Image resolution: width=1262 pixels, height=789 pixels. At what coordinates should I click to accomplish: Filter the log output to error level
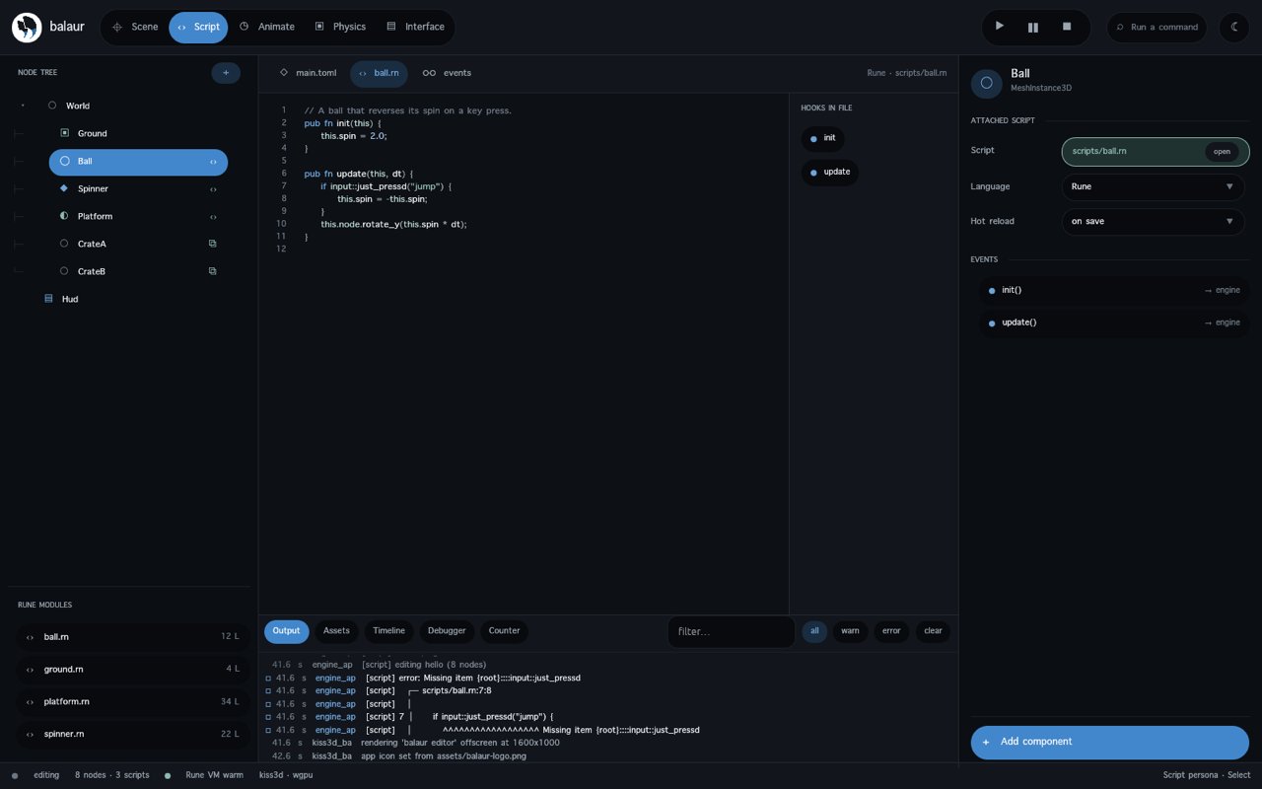(891, 631)
